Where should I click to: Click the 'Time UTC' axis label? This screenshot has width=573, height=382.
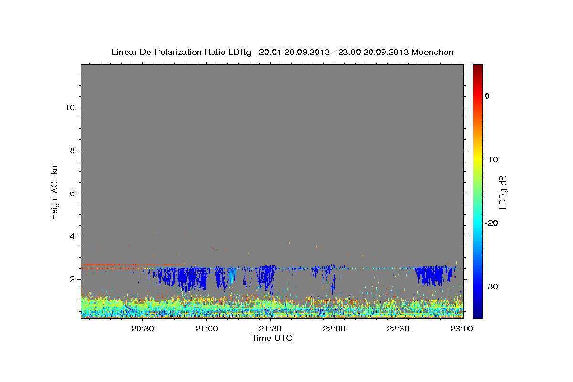tap(272, 338)
